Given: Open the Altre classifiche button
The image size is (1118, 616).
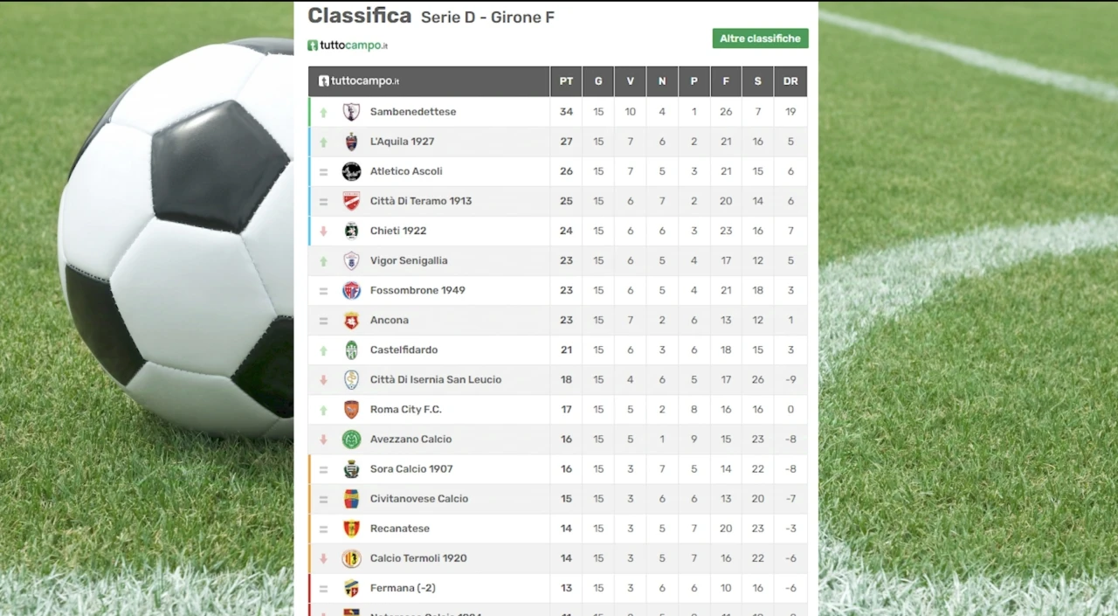Looking at the screenshot, I should pos(760,38).
